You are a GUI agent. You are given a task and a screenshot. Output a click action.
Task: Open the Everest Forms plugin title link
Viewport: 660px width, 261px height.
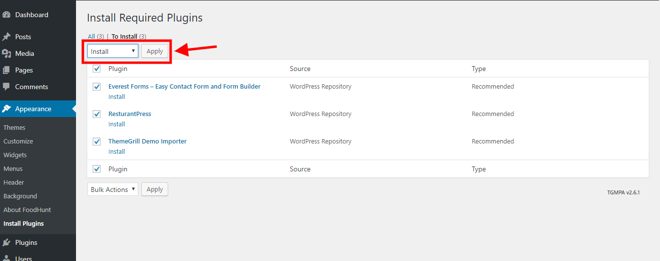(184, 87)
